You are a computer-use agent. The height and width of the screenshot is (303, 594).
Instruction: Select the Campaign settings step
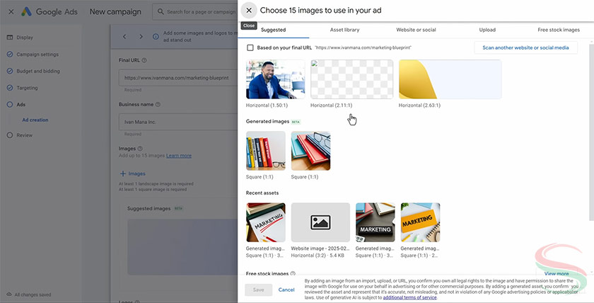pyautogui.click(x=38, y=54)
